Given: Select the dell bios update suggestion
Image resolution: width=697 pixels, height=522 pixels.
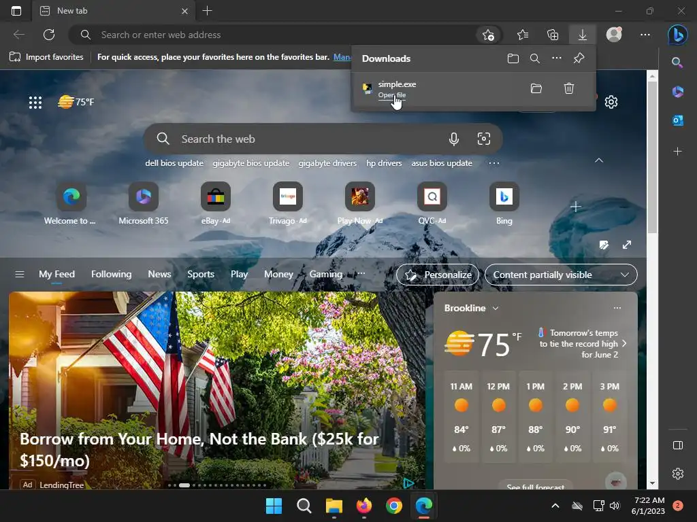Looking at the screenshot, I should pos(174,163).
